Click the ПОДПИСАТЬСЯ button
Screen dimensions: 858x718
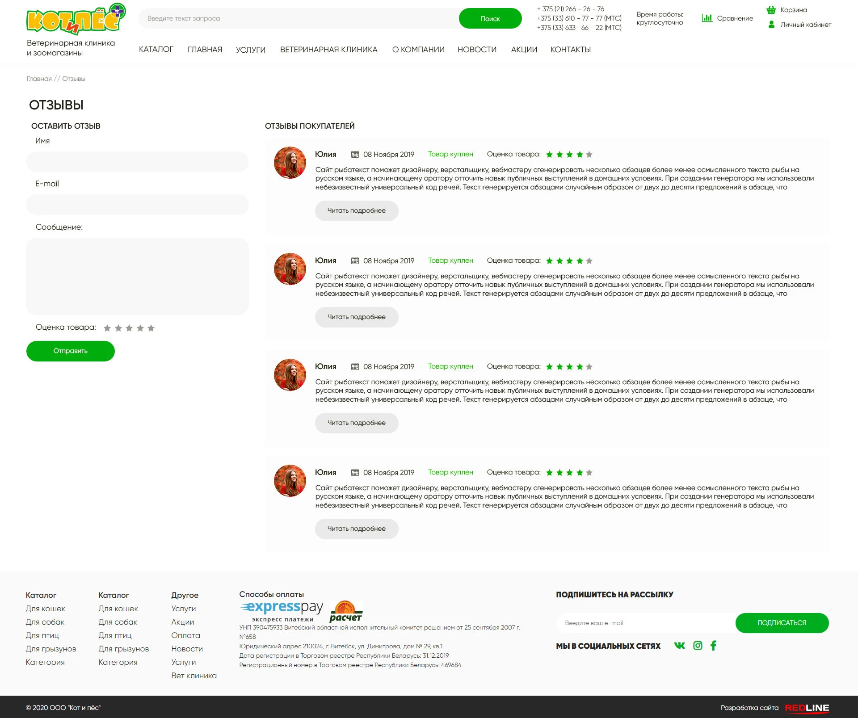(x=782, y=623)
